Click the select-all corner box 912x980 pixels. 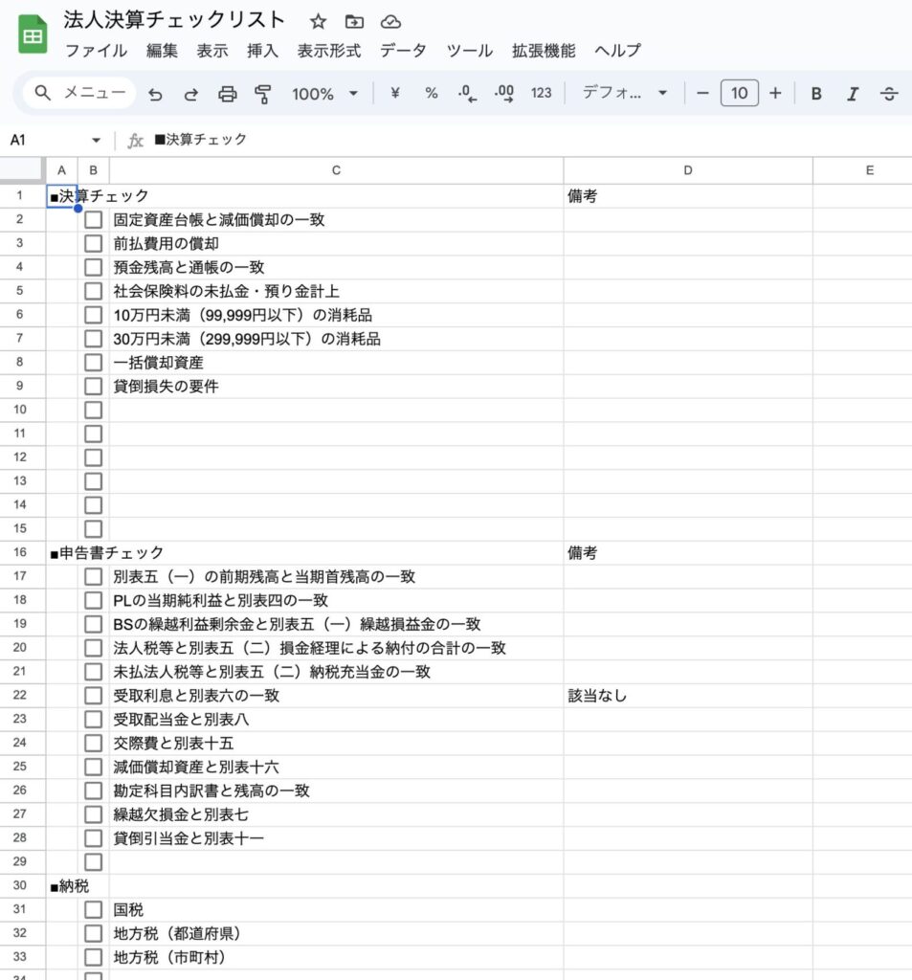pos(21,170)
